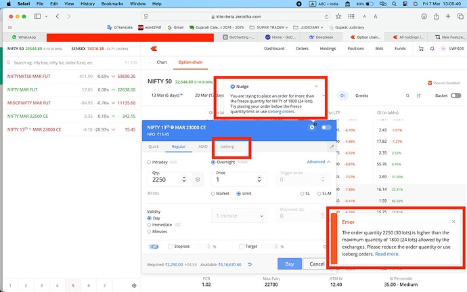The width and height of the screenshot is (467, 292).
Task: Select the Limit order type
Action: point(238,194)
